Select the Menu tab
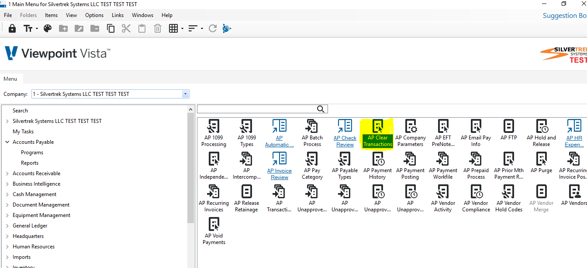 pyautogui.click(x=10, y=79)
